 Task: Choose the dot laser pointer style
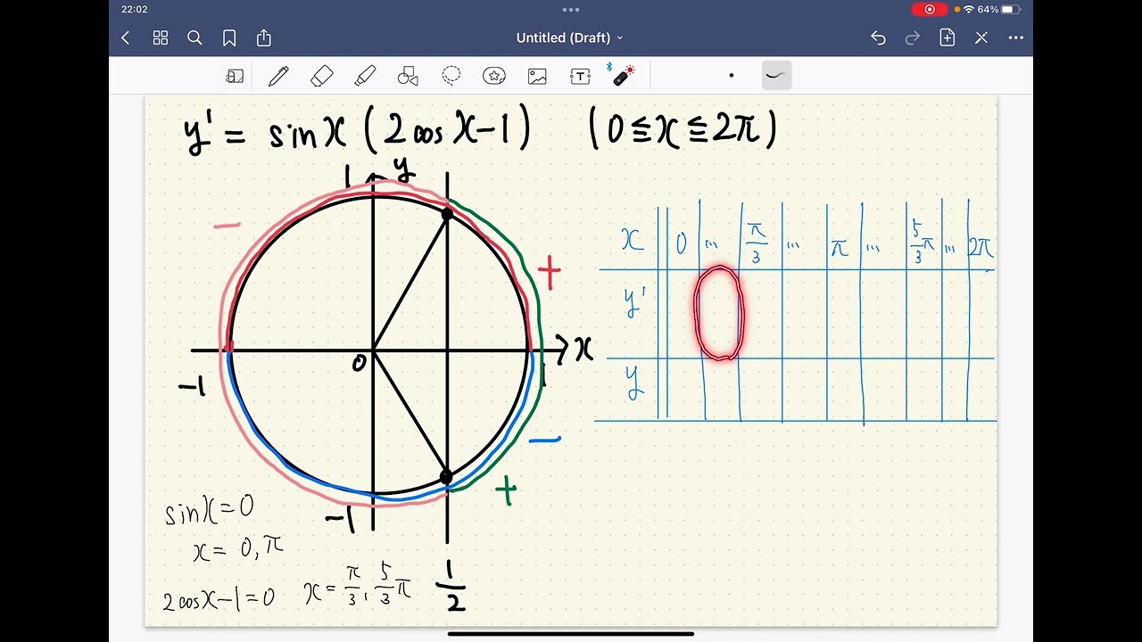732,76
